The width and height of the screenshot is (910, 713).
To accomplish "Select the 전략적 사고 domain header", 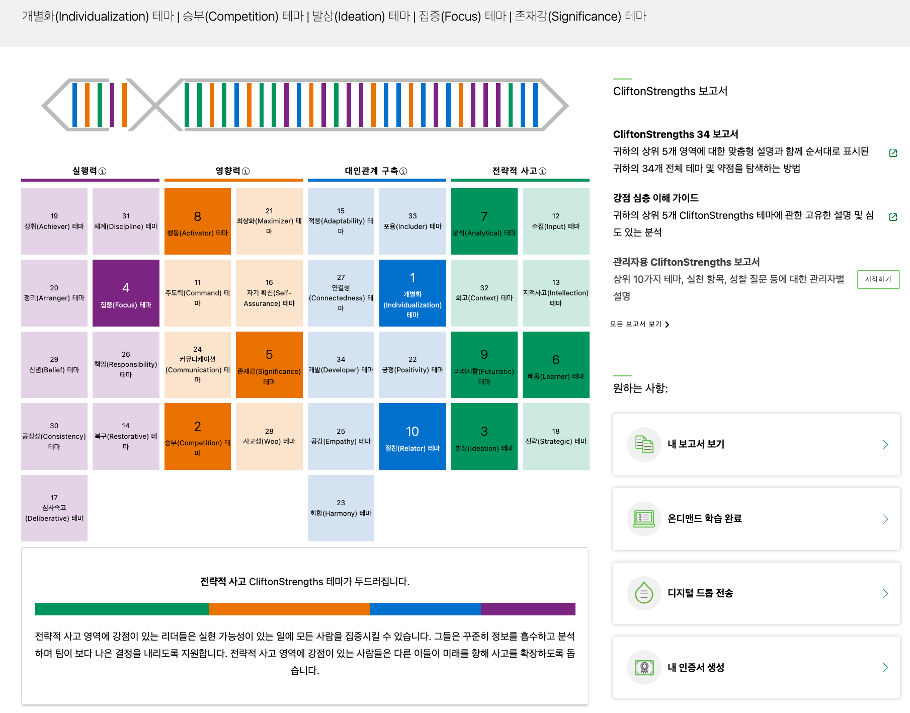I will pos(515,171).
